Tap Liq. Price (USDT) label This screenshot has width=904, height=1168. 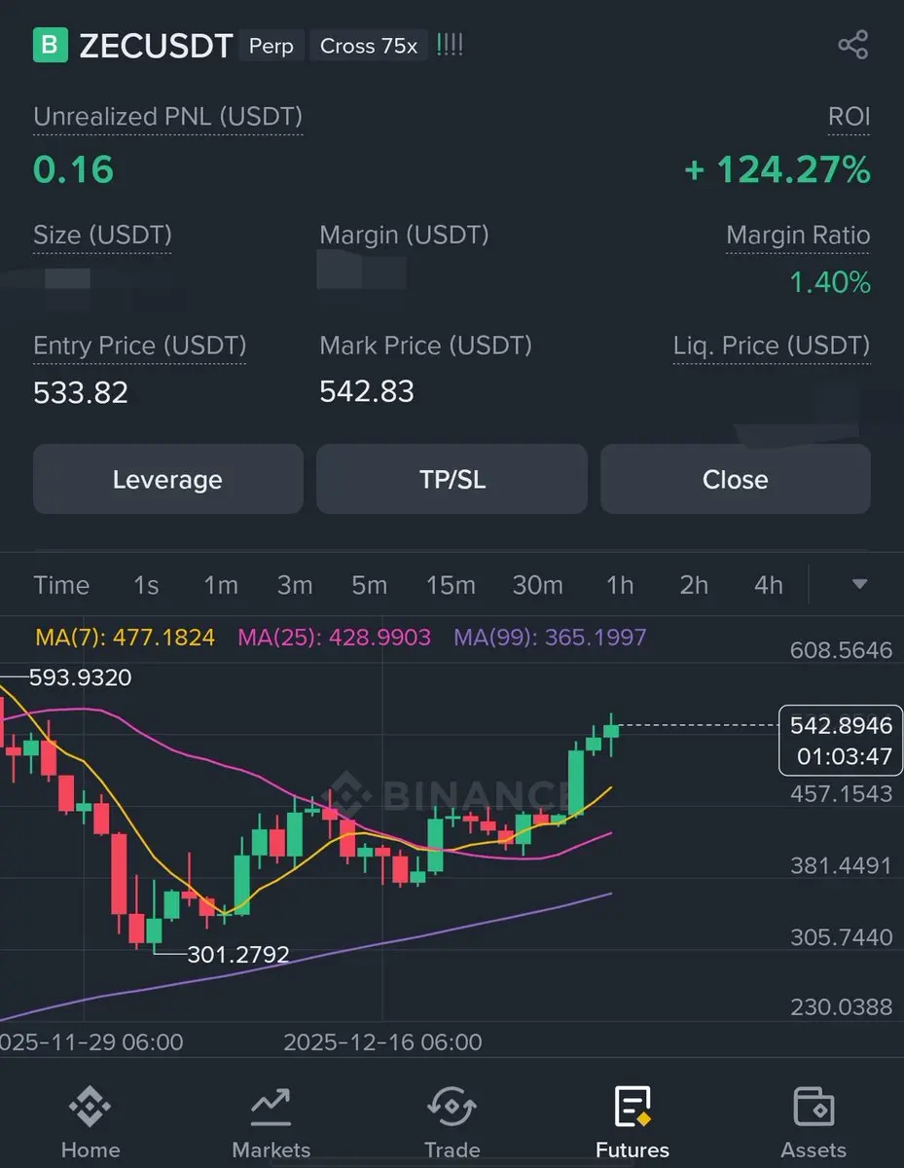coord(772,346)
